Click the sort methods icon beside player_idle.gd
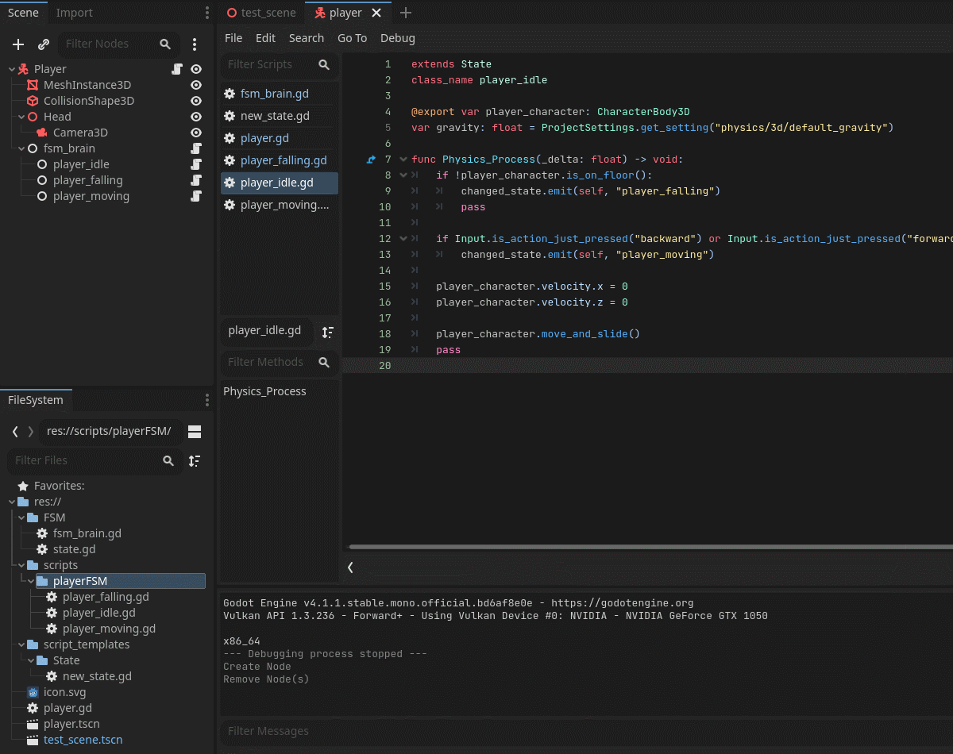 [327, 332]
